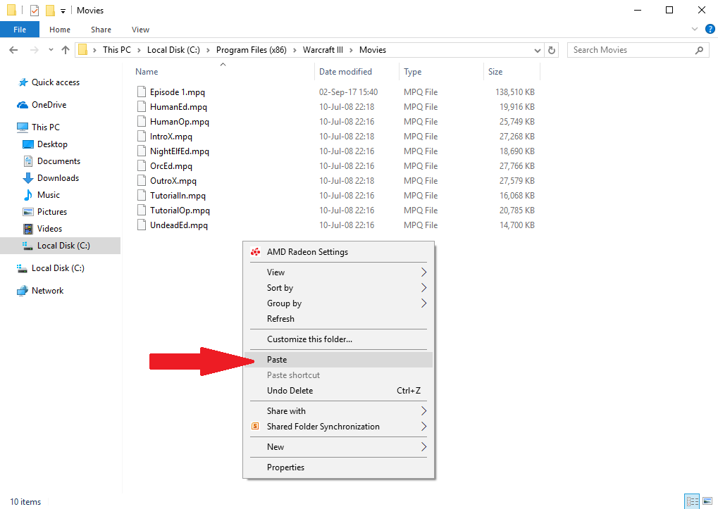Open the Recent locations dropdown

point(51,50)
